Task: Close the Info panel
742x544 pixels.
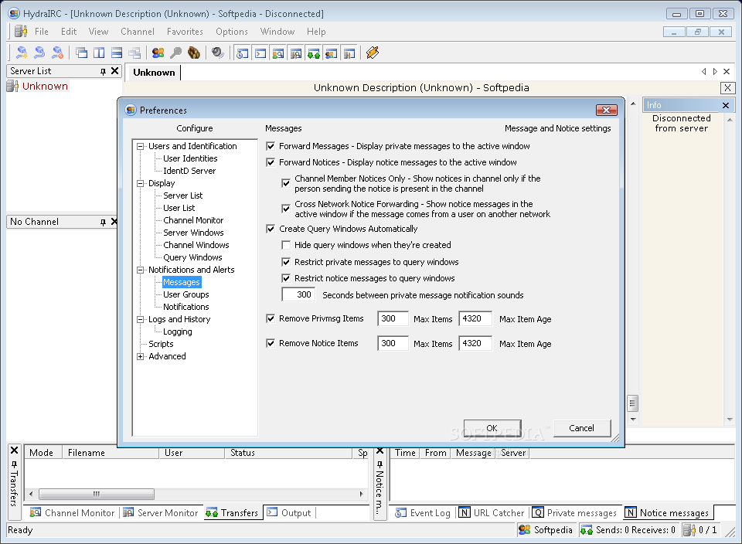Action: (726, 106)
